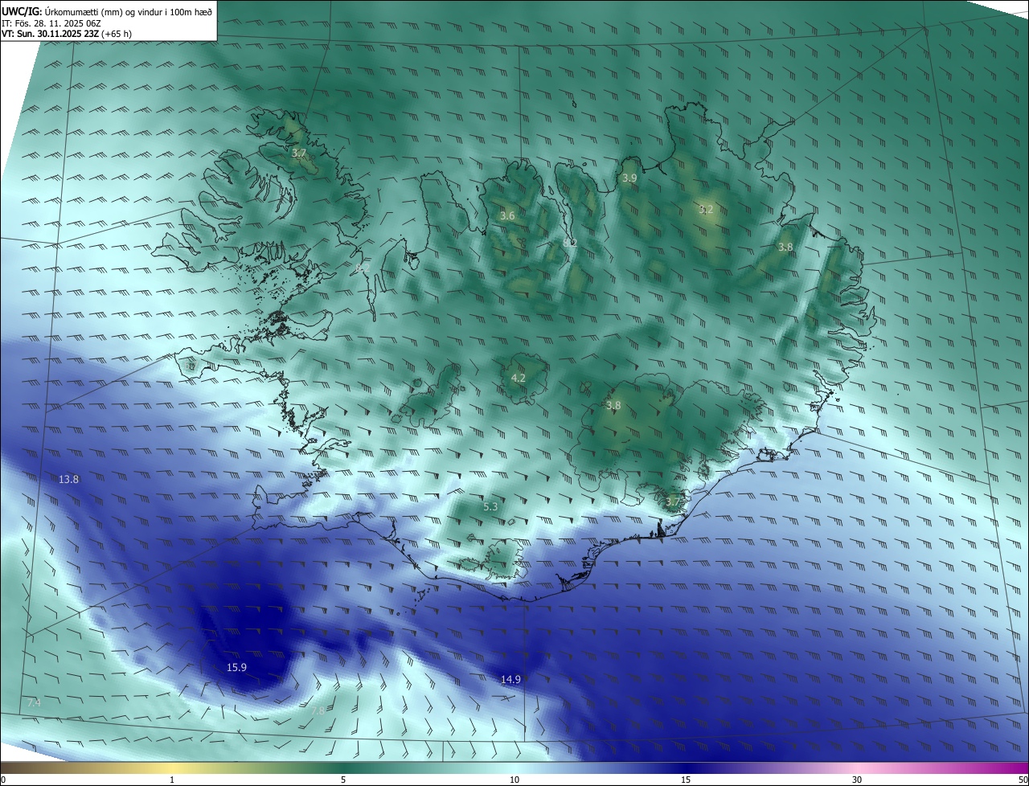
Task: Click the colorbar tick label 0
Action: pyautogui.click(x=2, y=780)
